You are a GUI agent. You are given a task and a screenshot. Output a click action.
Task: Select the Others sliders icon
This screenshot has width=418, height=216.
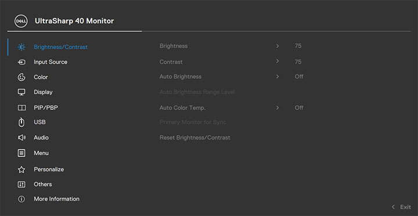[21, 184]
